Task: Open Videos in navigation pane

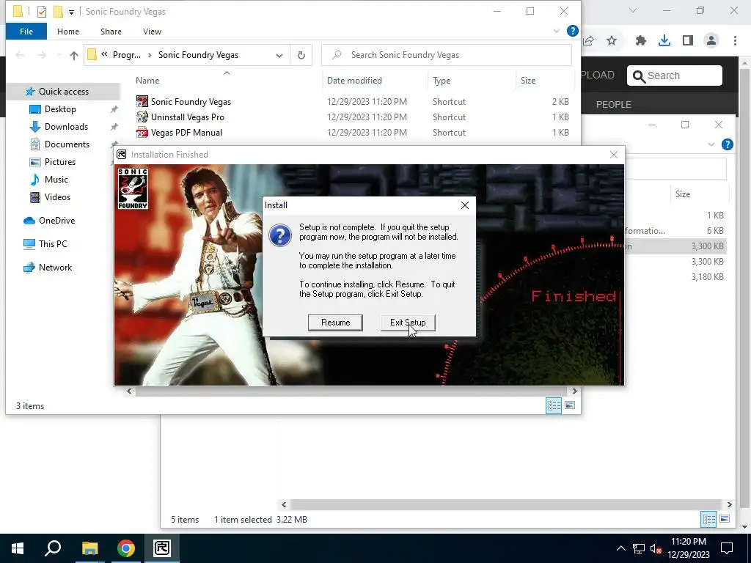Action: click(57, 197)
